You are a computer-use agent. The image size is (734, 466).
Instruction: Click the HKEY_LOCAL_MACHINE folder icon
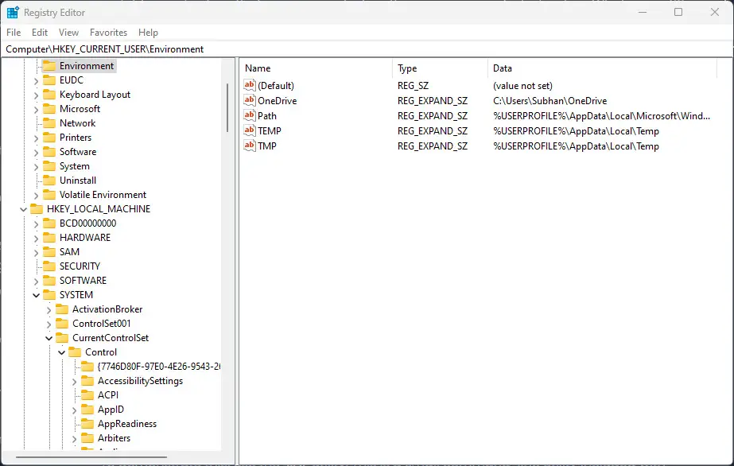[38, 208]
